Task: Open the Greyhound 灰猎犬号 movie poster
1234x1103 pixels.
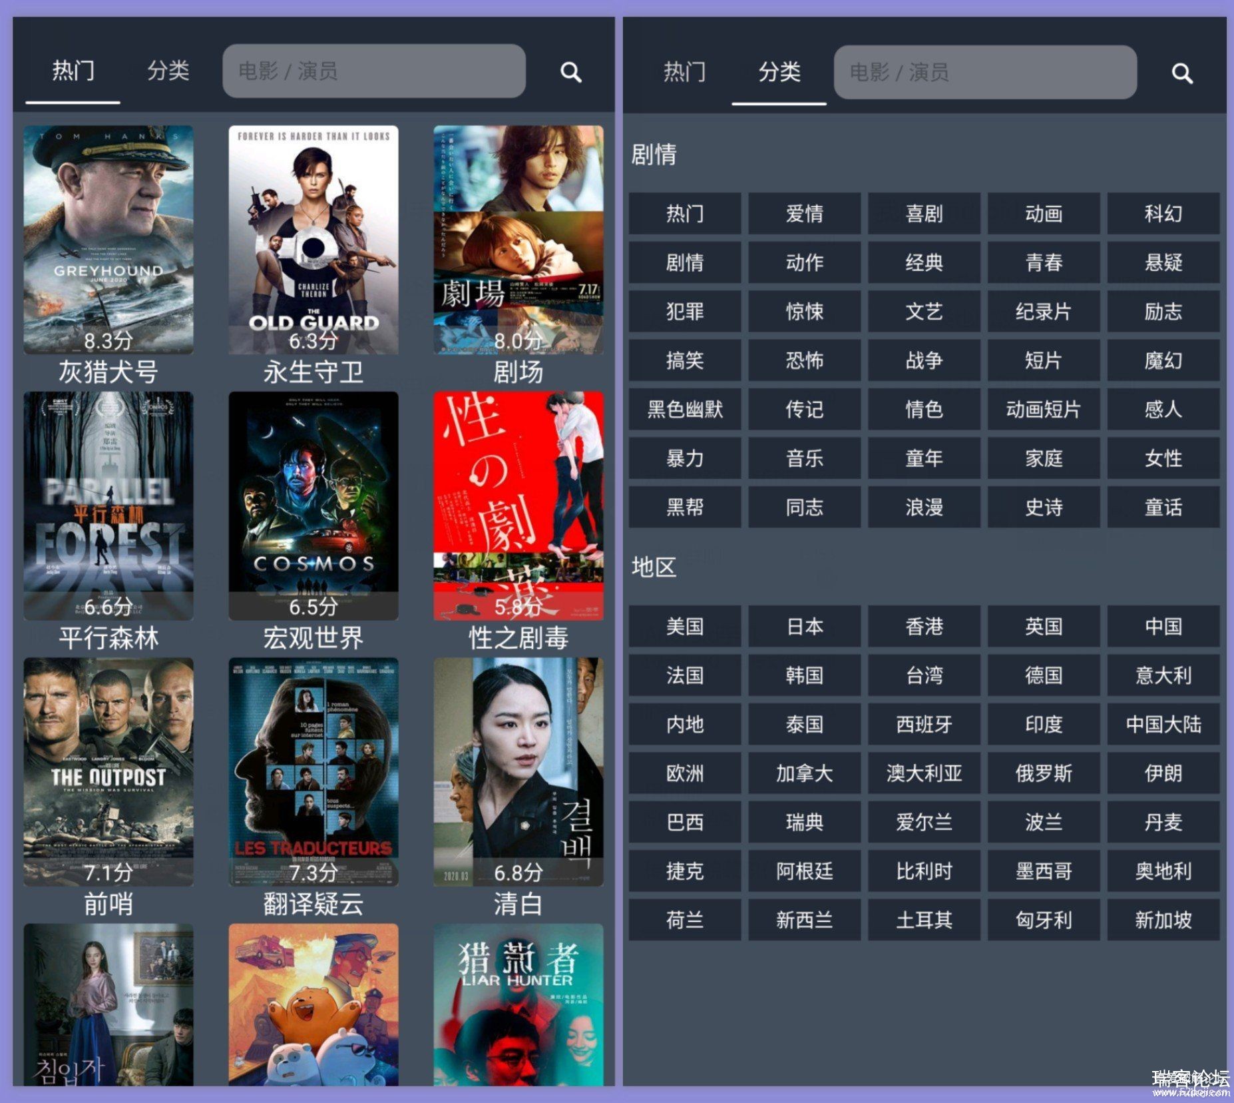Action: (108, 240)
